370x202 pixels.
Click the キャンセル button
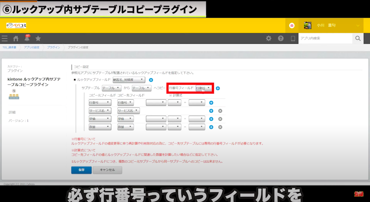coord(107,170)
